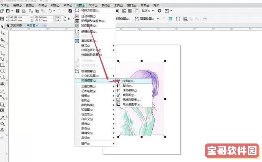Choose 转换为位图 from the Bitmap menu
The image size is (262, 162).
[x=95, y=10]
